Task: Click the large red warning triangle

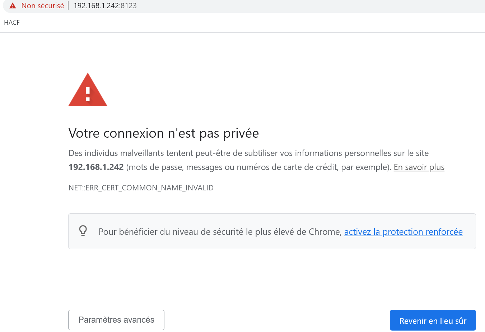Action: 88,90
